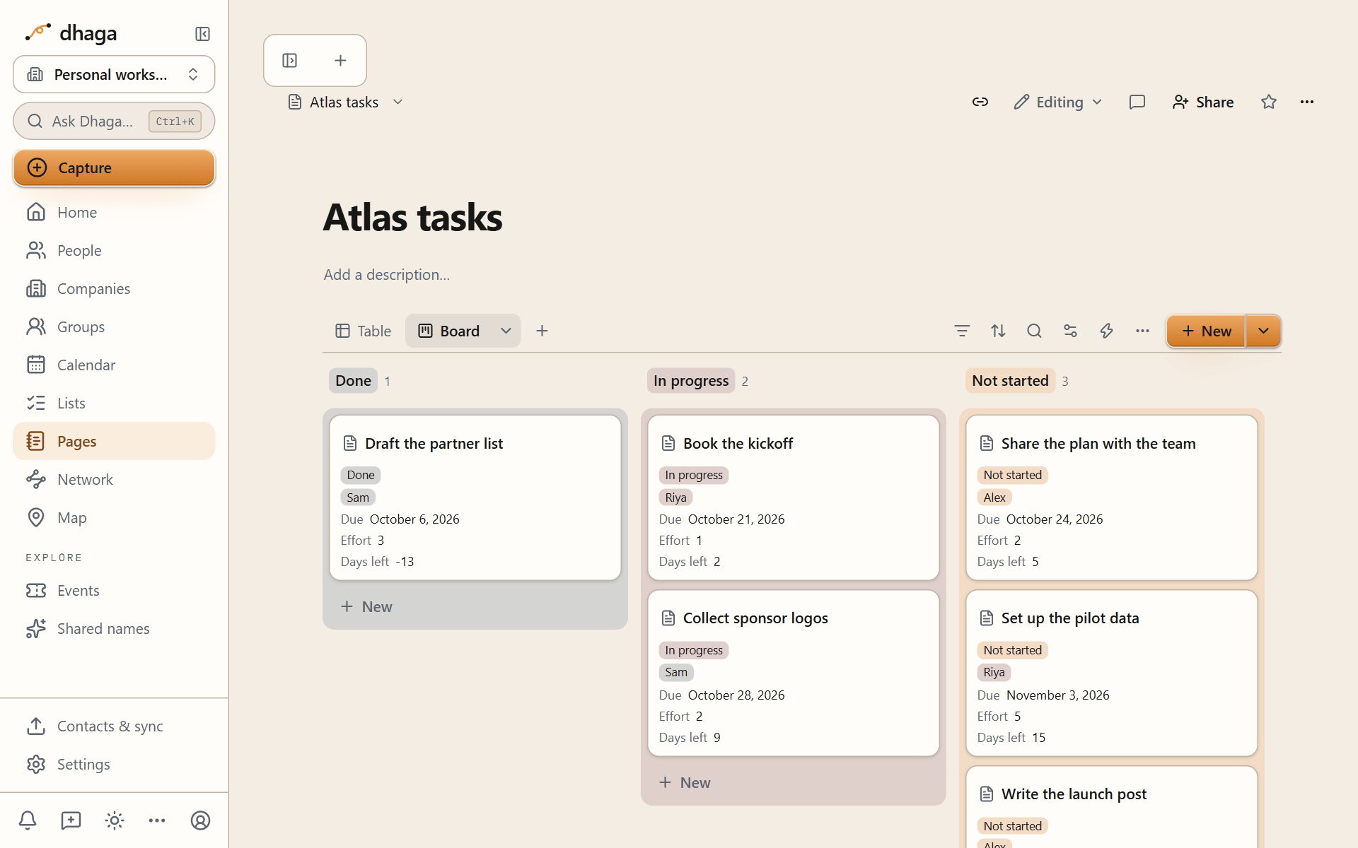Open the user account avatar icon
1358x848 pixels.
tap(201, 820)
